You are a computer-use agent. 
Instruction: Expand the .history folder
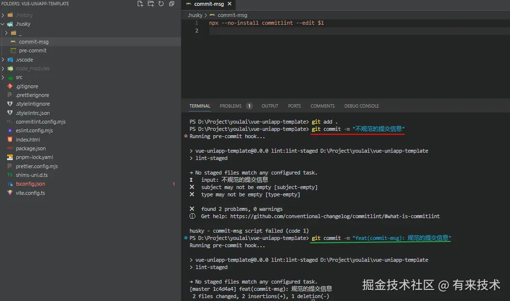pos(3,15)
